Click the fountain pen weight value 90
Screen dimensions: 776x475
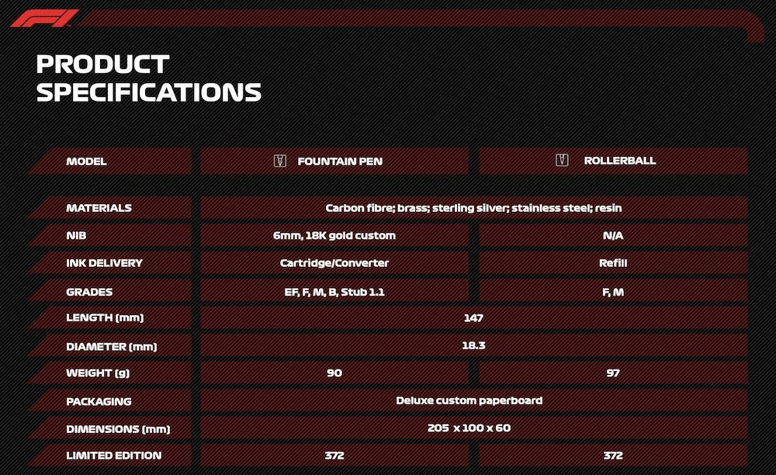(334, 373)
